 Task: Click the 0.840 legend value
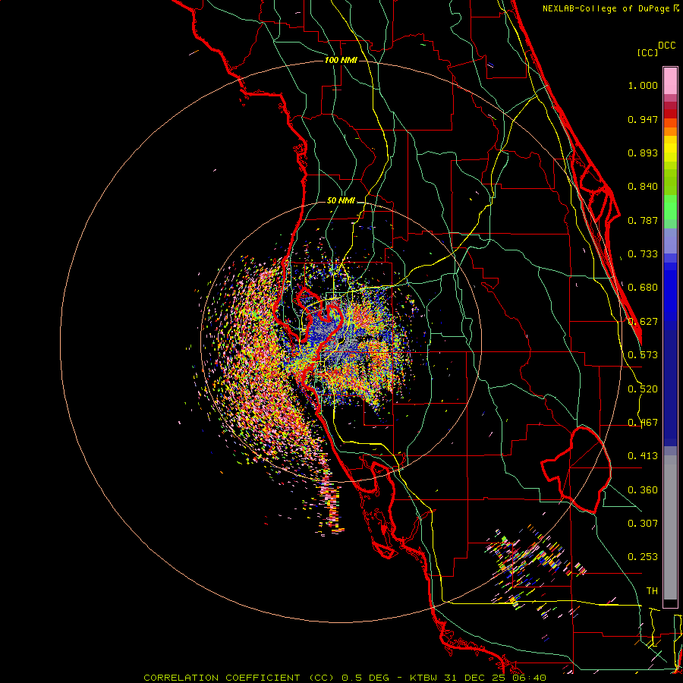pyautogui.click(x=643, y=187)
